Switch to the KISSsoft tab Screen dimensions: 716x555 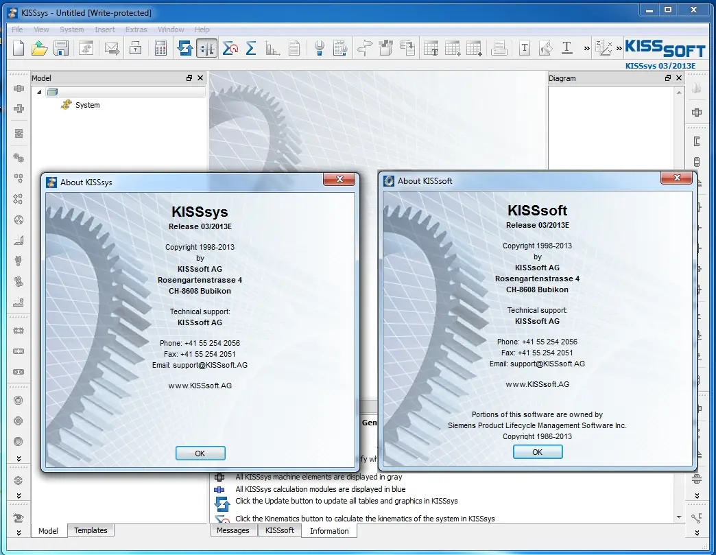(279, 530)
